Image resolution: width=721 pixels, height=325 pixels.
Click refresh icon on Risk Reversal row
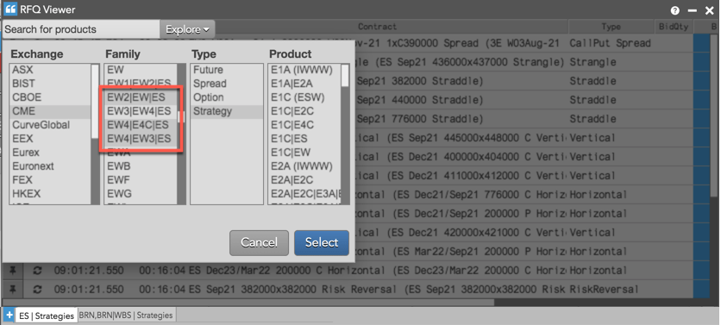pyautogui.click(x=38, y=290)
